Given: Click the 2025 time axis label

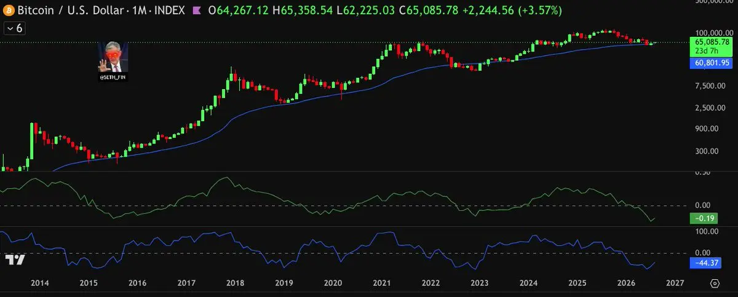Looking at the screenshot, I should (577, 283).
